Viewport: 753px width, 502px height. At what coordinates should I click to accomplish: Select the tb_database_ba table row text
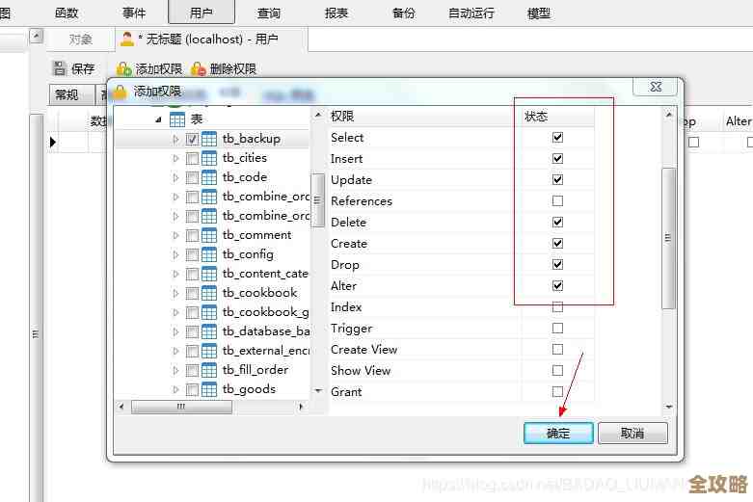266,331
